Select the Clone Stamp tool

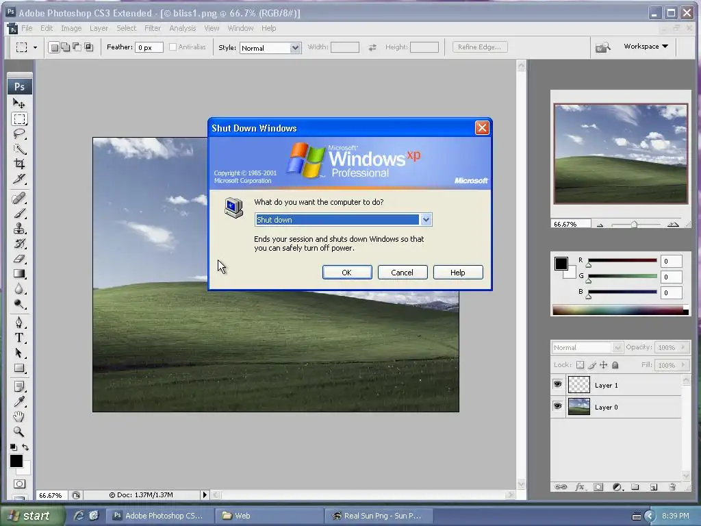tap(18, 229)
